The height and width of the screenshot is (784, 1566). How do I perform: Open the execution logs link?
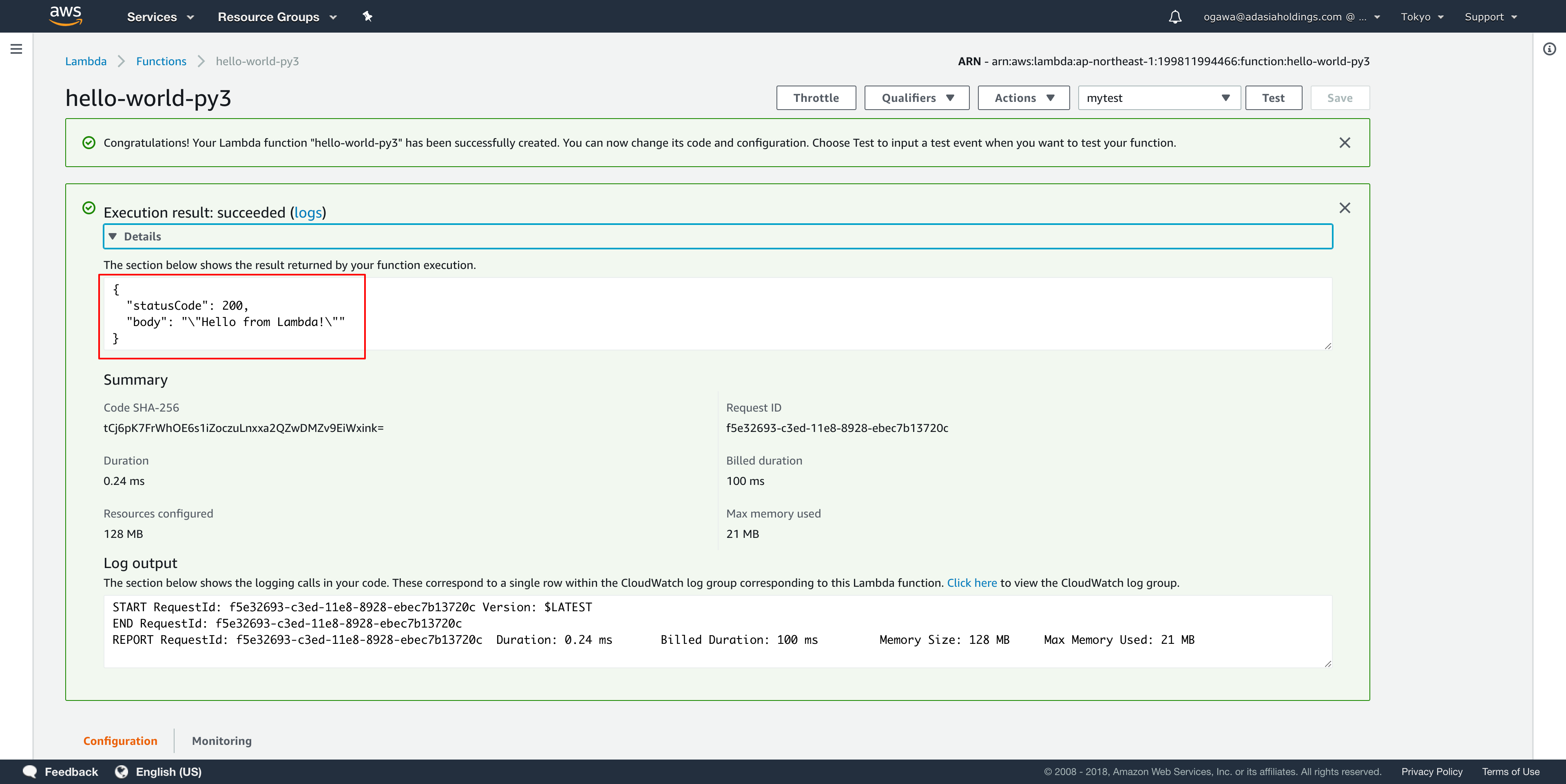(307, 213)
